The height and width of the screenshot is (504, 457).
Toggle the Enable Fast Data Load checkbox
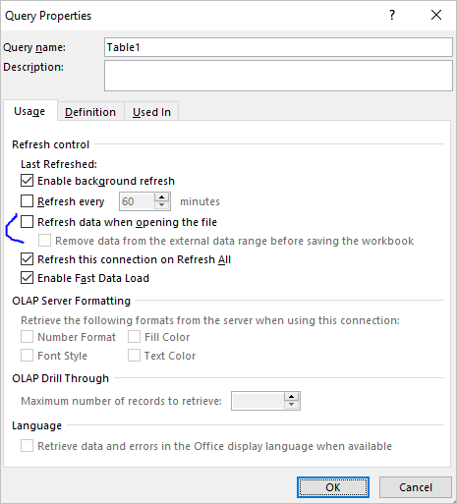pyautogui.click(x=27, y=278)
